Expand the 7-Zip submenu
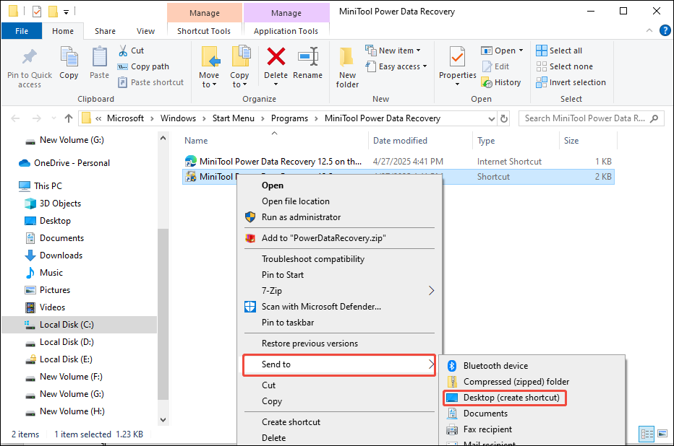Viewport: 674px width, 446px height. (431, 290)
